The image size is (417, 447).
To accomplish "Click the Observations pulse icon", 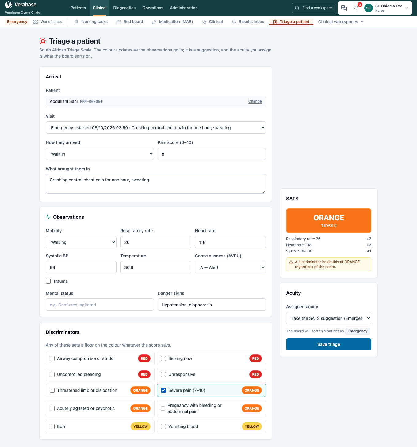I will 48,217.
